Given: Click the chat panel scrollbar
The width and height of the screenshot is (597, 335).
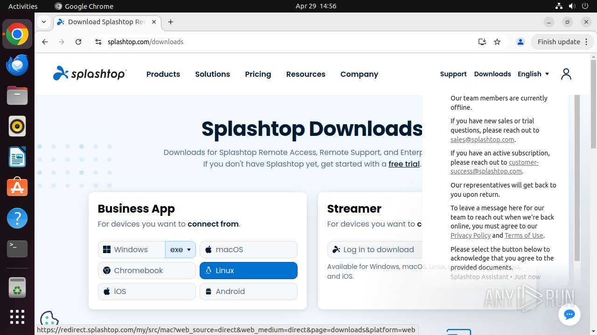Looking at the screenshot, I should point(577,177).
